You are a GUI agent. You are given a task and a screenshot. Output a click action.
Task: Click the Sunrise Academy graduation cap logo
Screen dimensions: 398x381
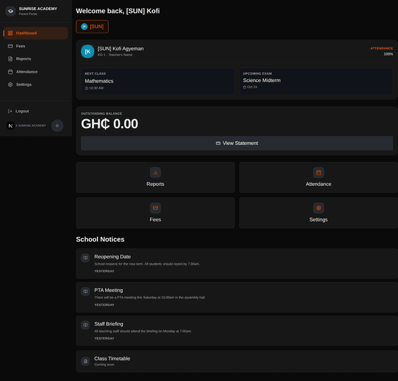(11, 11)
